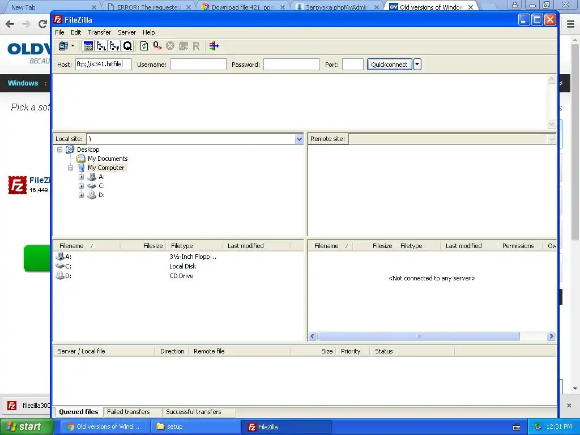Switch to Download file browser tab

point(242,7)
